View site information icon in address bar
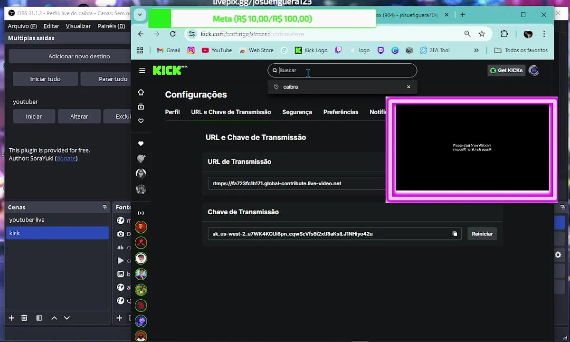 pos(191,34)
